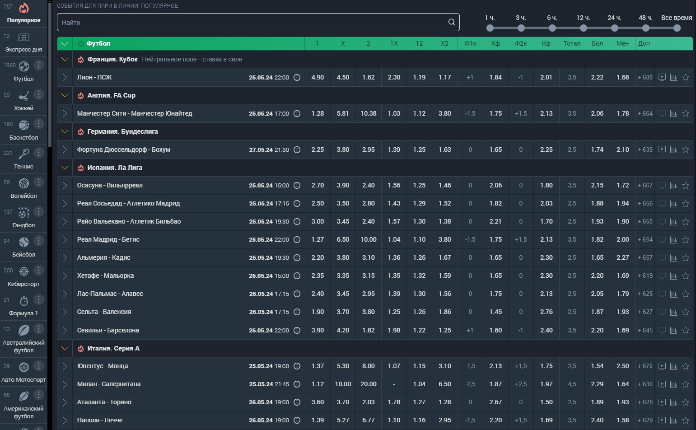Favorite Манчестер Сити - Манчестер Юнайтед star
Viewport: 696px width, 430px height.
(x=685, y=113)
